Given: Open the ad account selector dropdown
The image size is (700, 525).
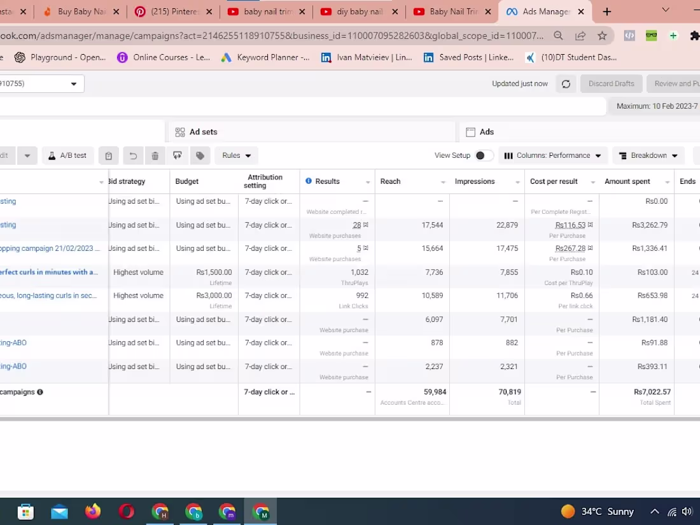Looking at the screenshot, I should 41,83.
